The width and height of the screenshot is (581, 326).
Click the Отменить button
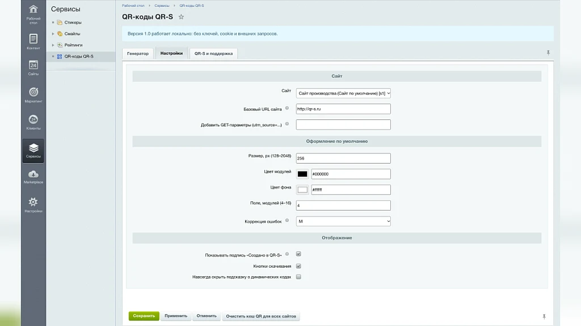coord(207,316)
